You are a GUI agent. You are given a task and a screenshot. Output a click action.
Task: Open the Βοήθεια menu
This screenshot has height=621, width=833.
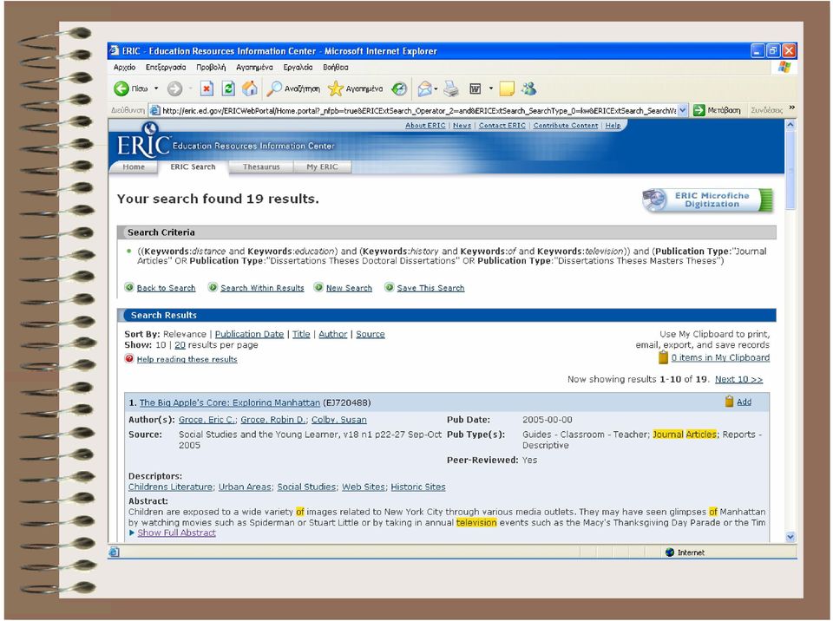[x=336, y=68]
